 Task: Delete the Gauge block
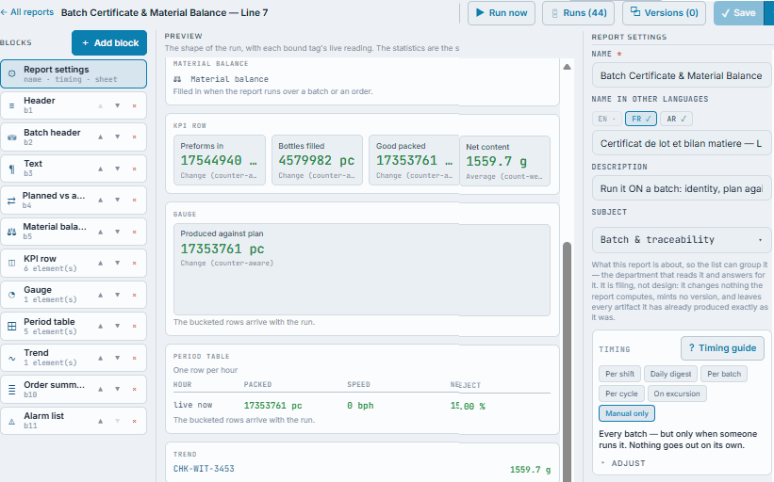[134, 295]
